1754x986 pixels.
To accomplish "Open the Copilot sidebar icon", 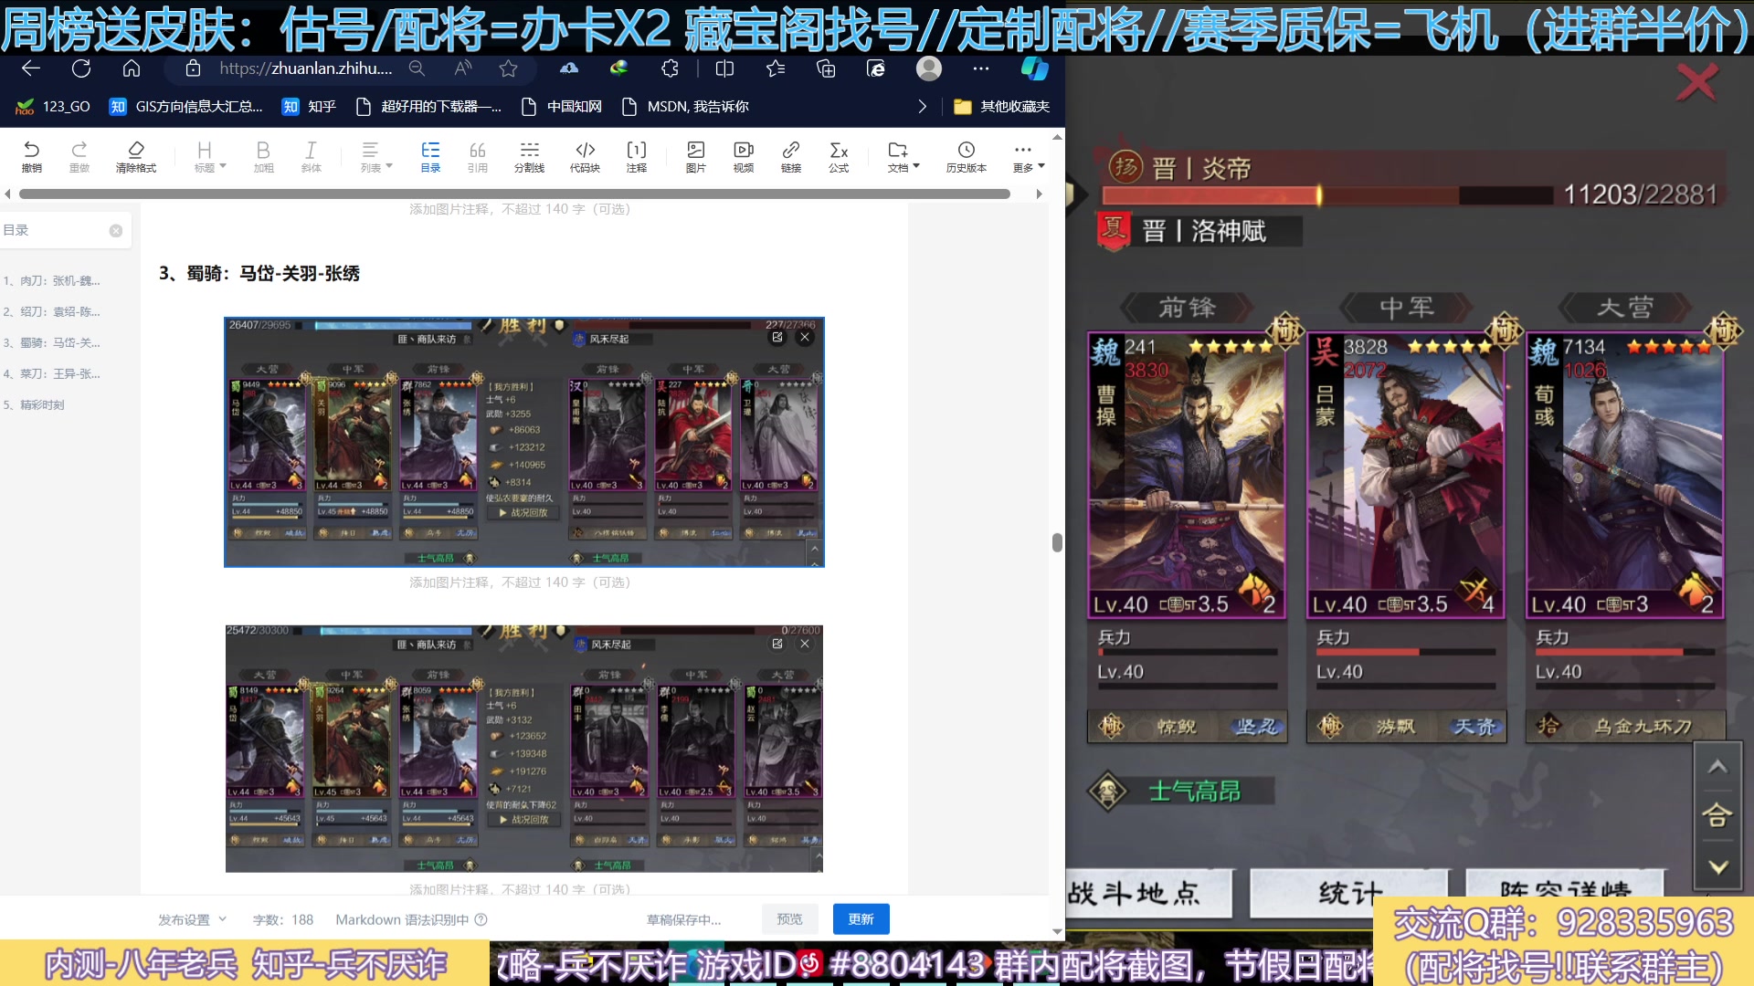I will (1035, 68).
